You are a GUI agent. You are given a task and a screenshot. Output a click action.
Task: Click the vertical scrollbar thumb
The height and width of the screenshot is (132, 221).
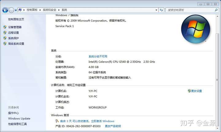[x=217, y=80]
